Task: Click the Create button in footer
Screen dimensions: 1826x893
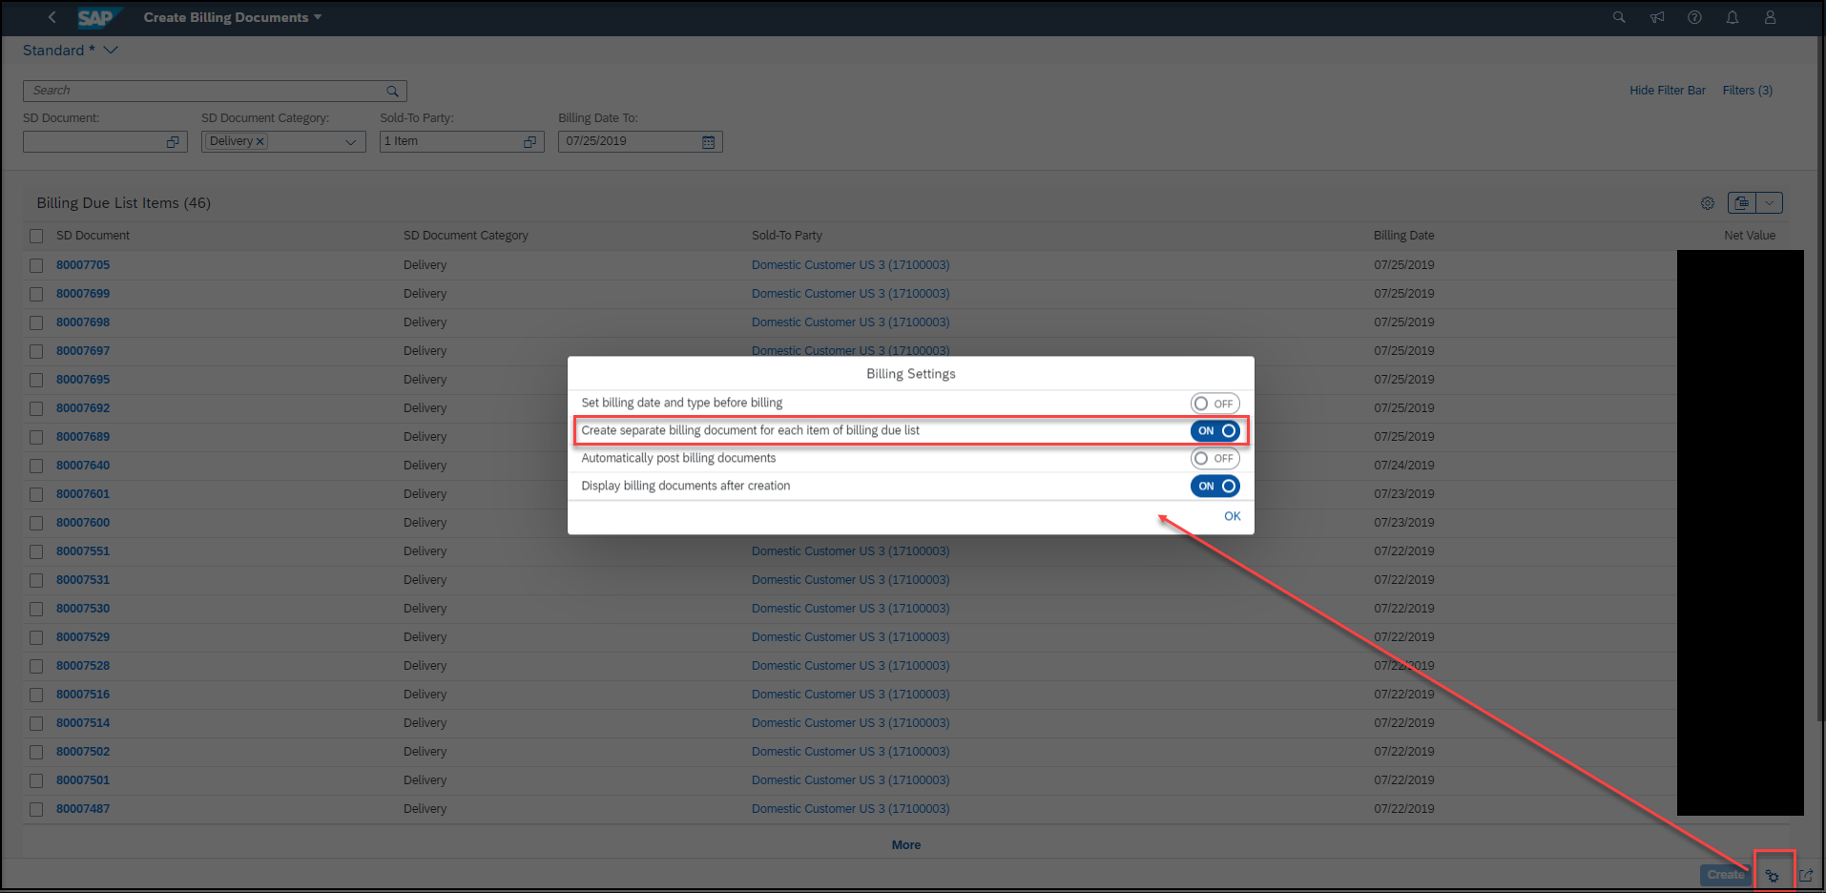Action: 1725,875
